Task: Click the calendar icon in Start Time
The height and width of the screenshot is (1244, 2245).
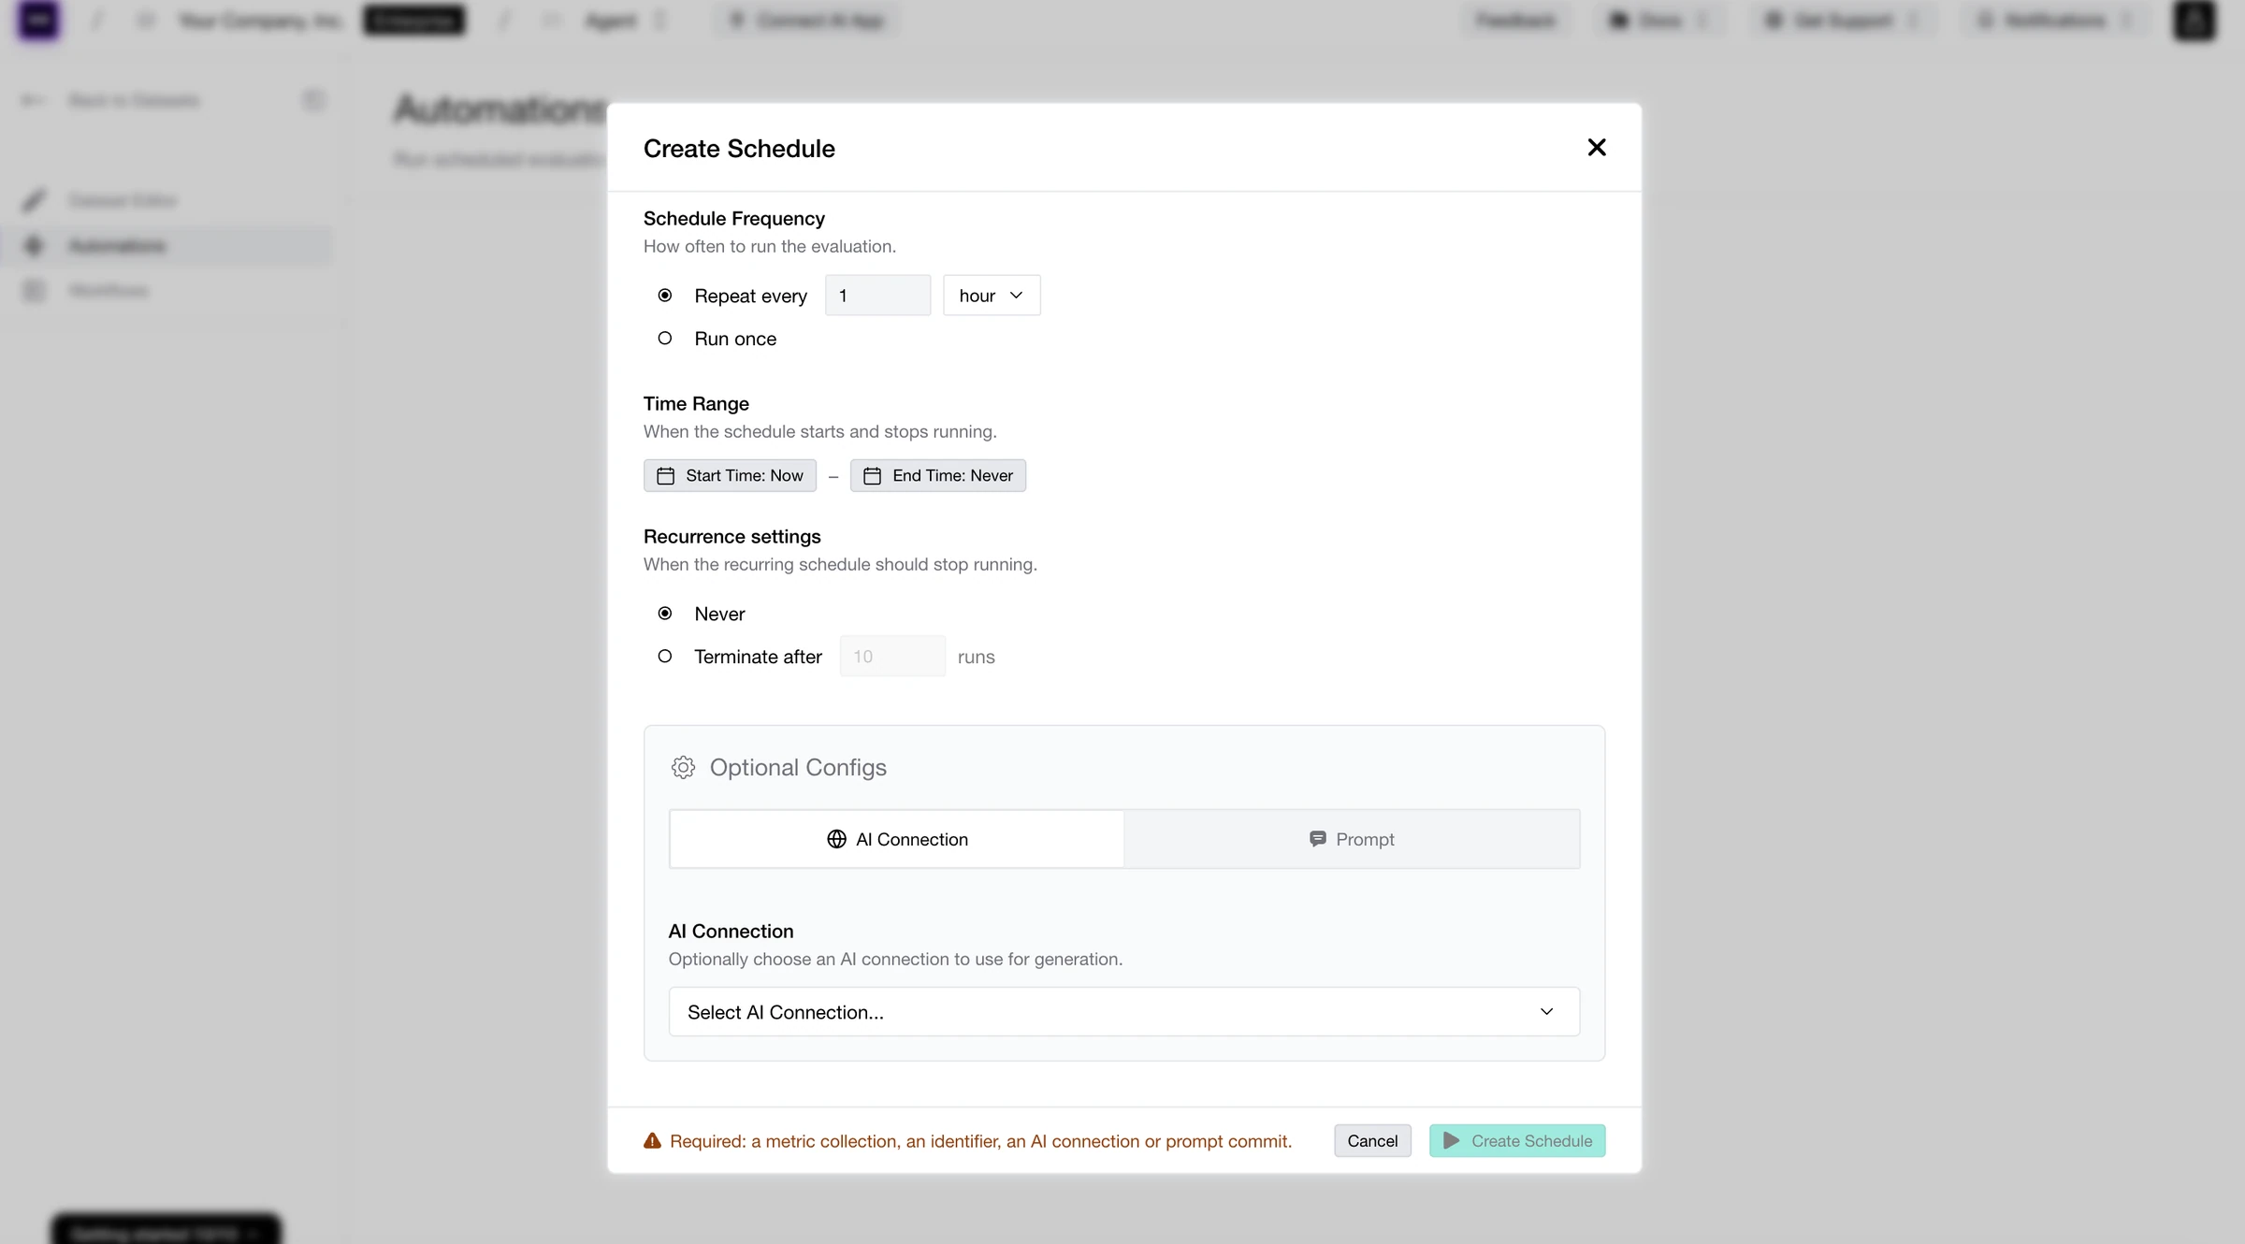Action: [x=665, y=476]
